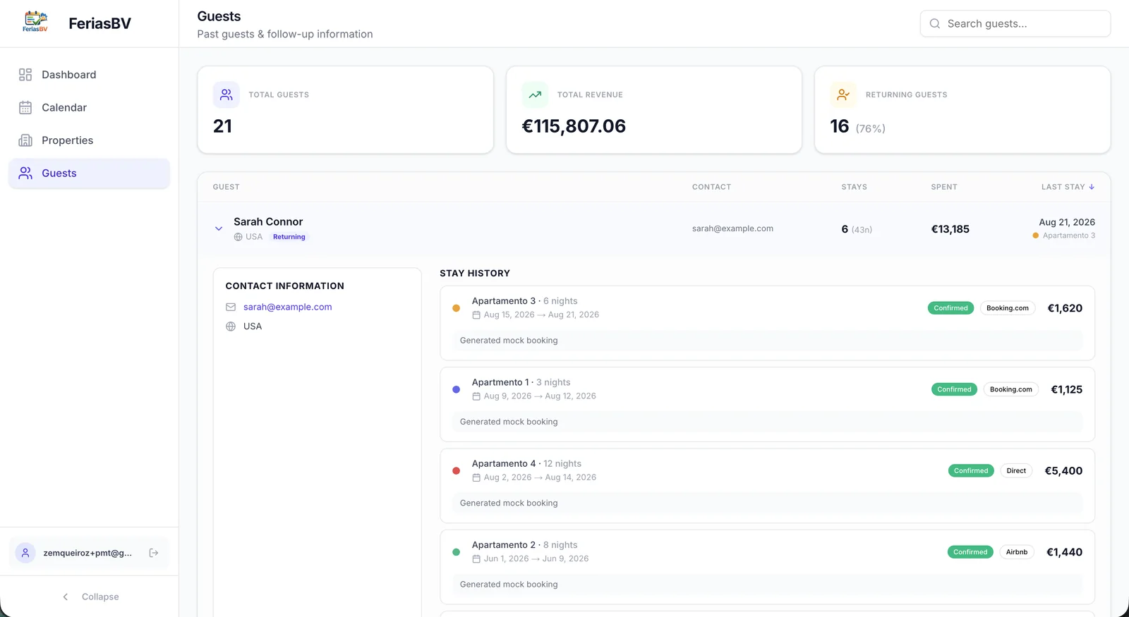
Task: Collapse the Sarah Connor guest row chevron
Action: coord(219,228)
